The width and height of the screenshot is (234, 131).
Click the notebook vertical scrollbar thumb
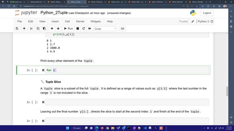[x=227, y=91]
